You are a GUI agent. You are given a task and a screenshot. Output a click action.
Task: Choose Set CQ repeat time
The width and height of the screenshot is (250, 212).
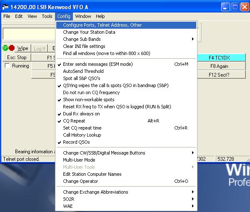click(x=126, y=128)
